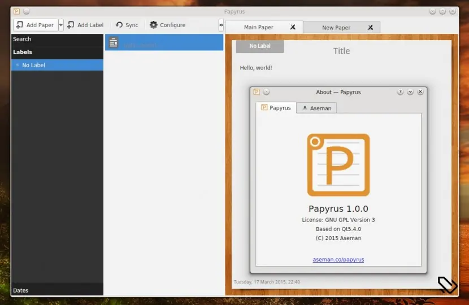Click the paper date Tuesday, 17 March 2015

pyautogui.click(x=267, y=282)
